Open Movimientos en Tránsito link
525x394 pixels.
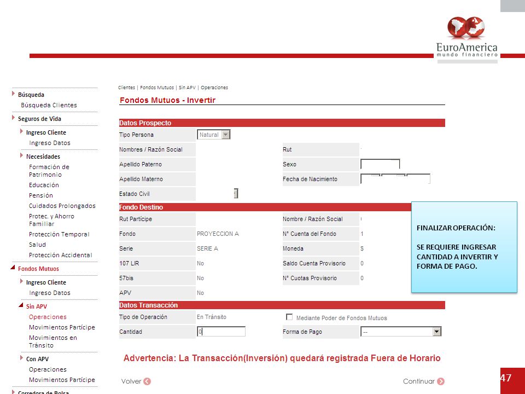click(x=53, y=341)
